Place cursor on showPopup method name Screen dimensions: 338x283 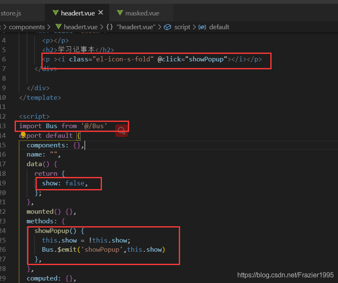click(x=52, y=231)
